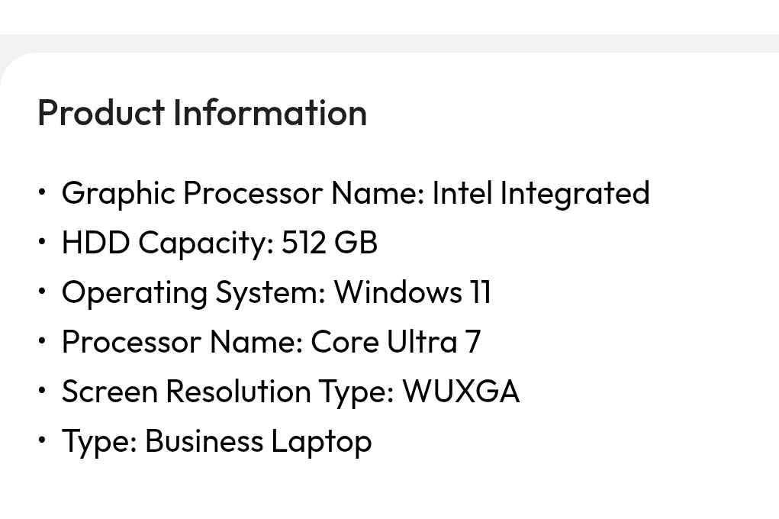The image size is (779, 519).
Task: Click bullet point before Screen Resolution Type
Action: 42,391
